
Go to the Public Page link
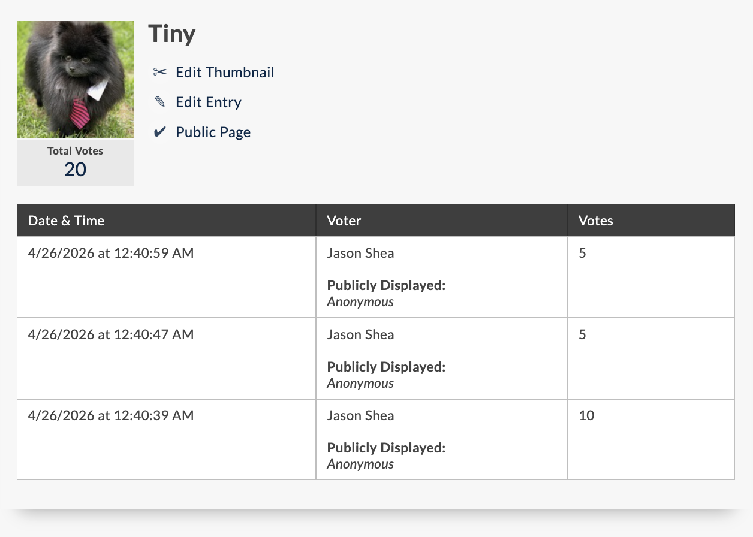(x=213, y=132)
